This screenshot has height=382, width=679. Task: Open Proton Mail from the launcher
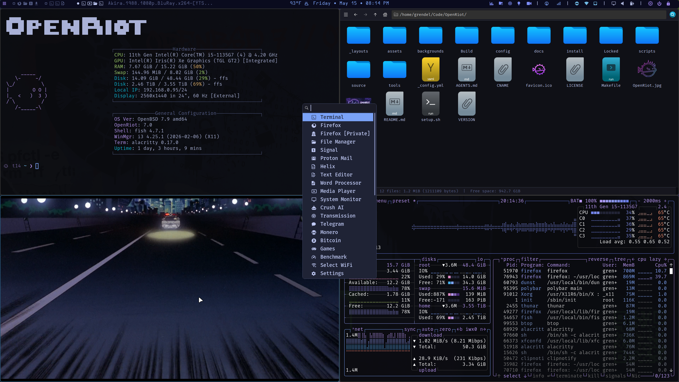pos(338,158)
